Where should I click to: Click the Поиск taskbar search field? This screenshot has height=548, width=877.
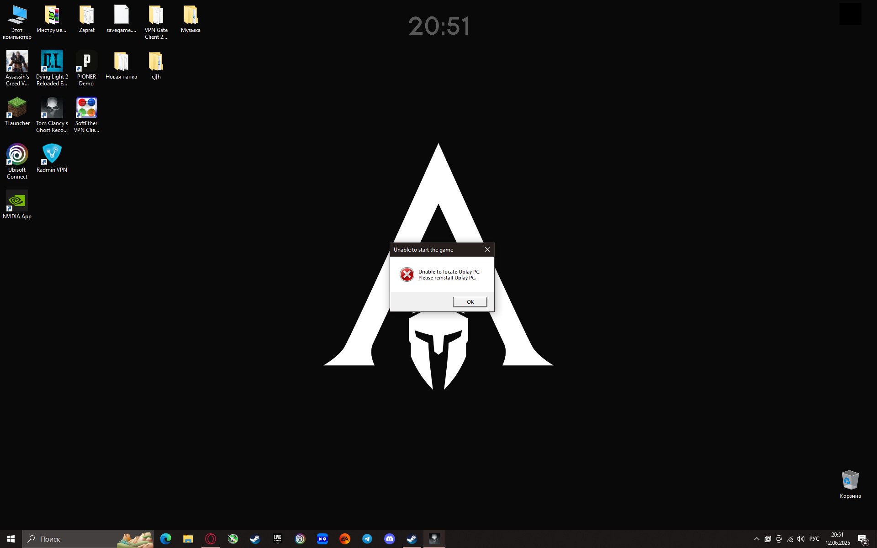coord(73,539)
